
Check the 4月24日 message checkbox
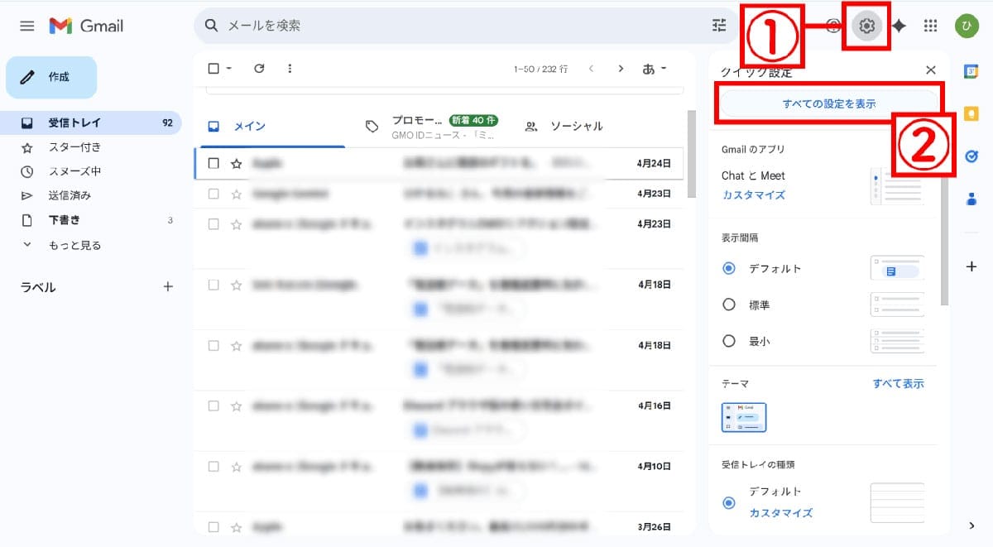[x=213, y=164]
